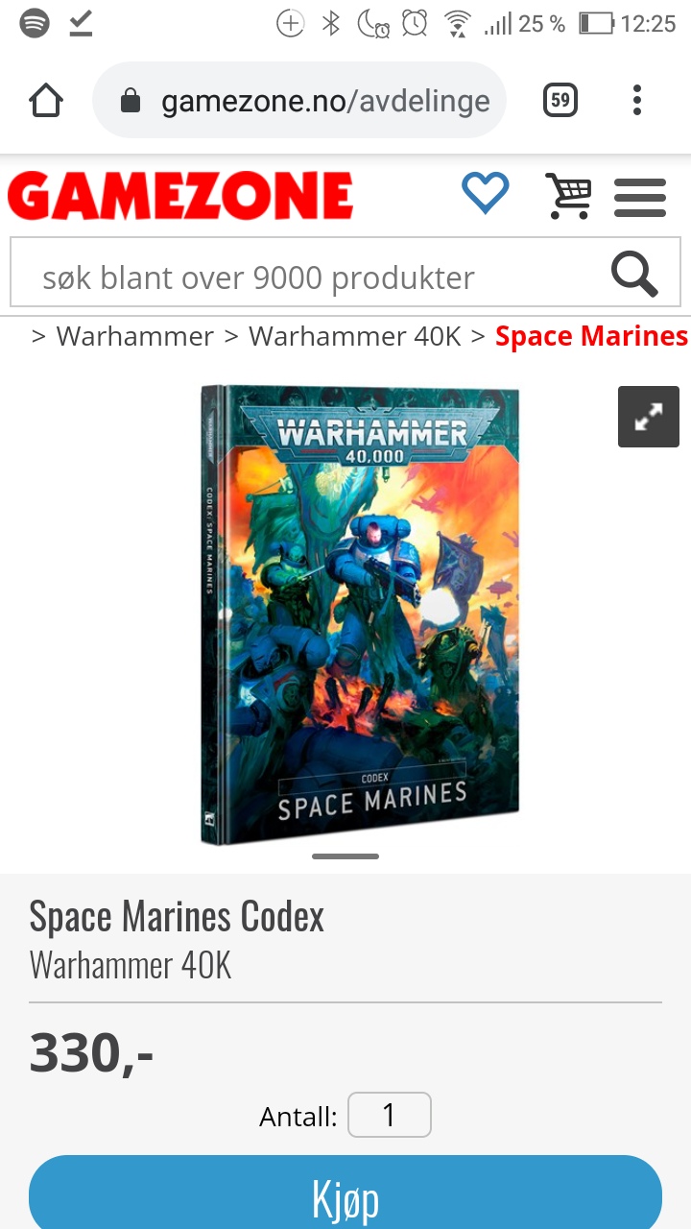Select the Antall quantity field
691x1229 pixels.
390,1115
